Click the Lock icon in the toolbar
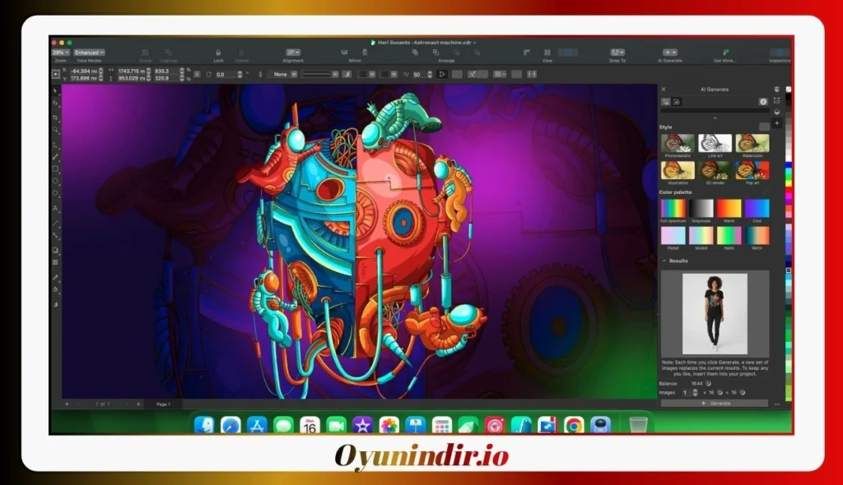The height and width of the screenshot is (485, 843). (218, 53)
